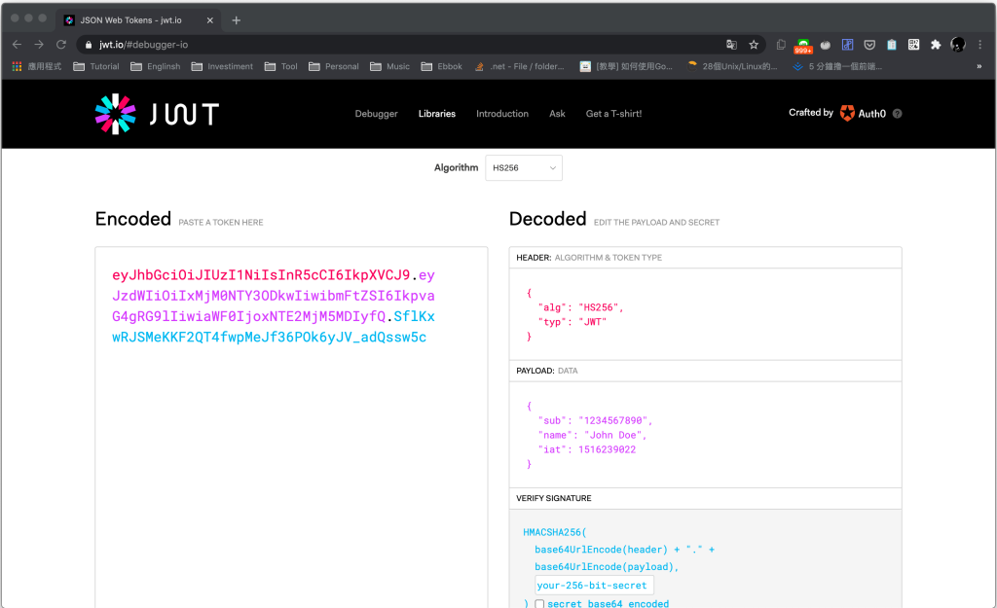Open the Personal bookmarks folder
997x608 pixels.
[x=333, y=66]
